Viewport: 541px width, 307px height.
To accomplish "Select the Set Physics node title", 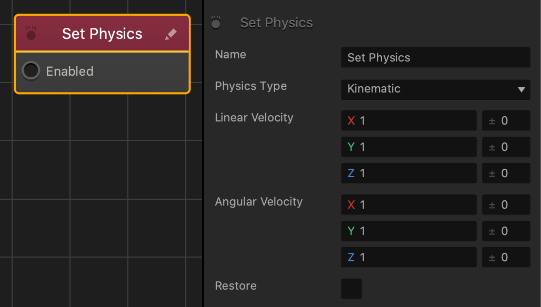I will (102, 34).
